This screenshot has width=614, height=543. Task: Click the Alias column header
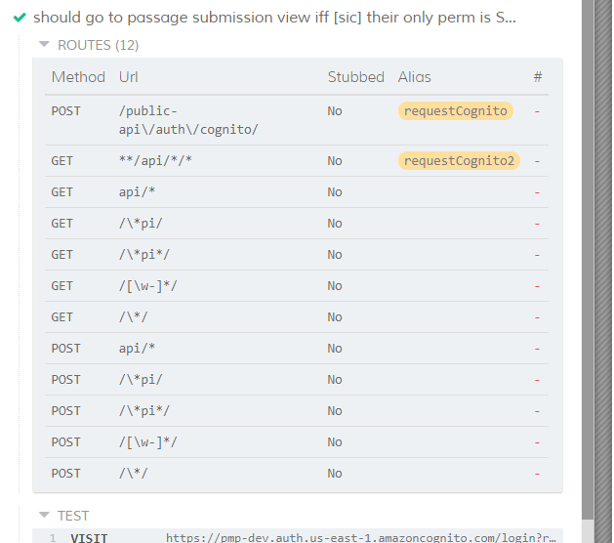(414, 77)
